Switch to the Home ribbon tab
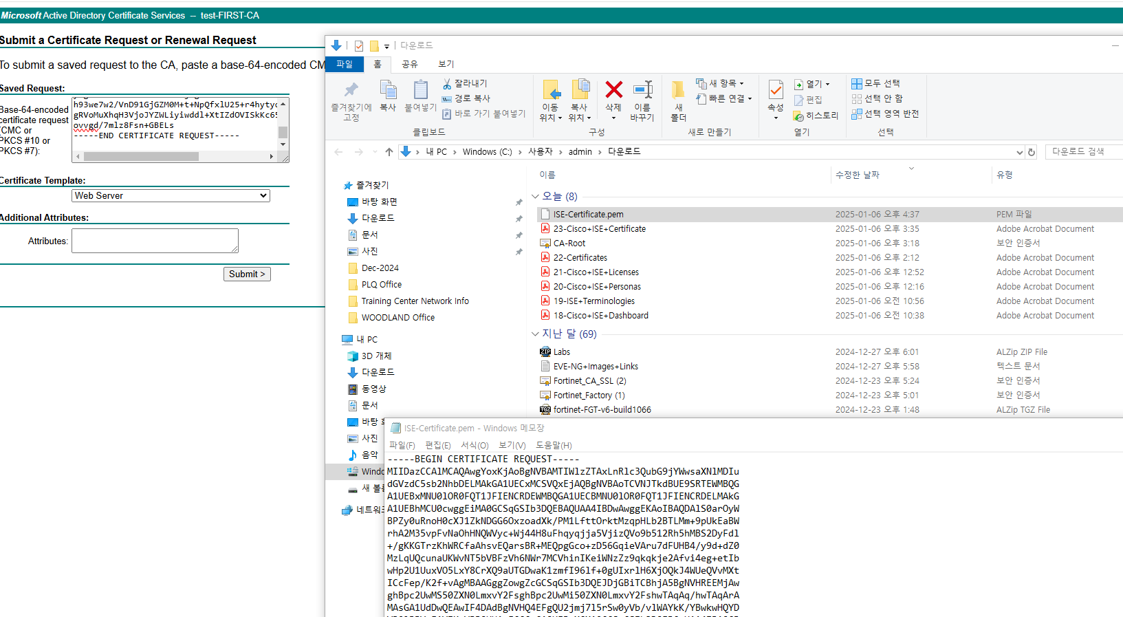Screen dimensions: 1123x617 [378, 64]
